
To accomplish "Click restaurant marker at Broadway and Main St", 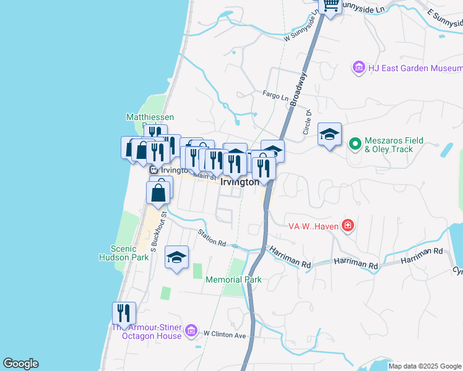I will pos(264,170).
